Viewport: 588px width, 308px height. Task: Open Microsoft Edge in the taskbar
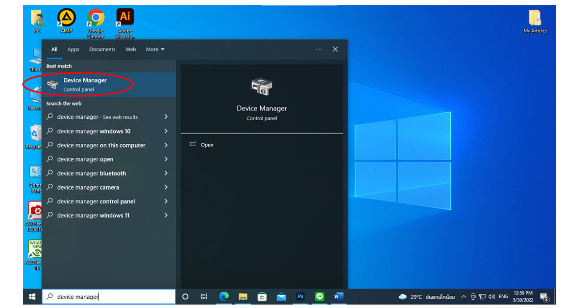pos(224,296)
